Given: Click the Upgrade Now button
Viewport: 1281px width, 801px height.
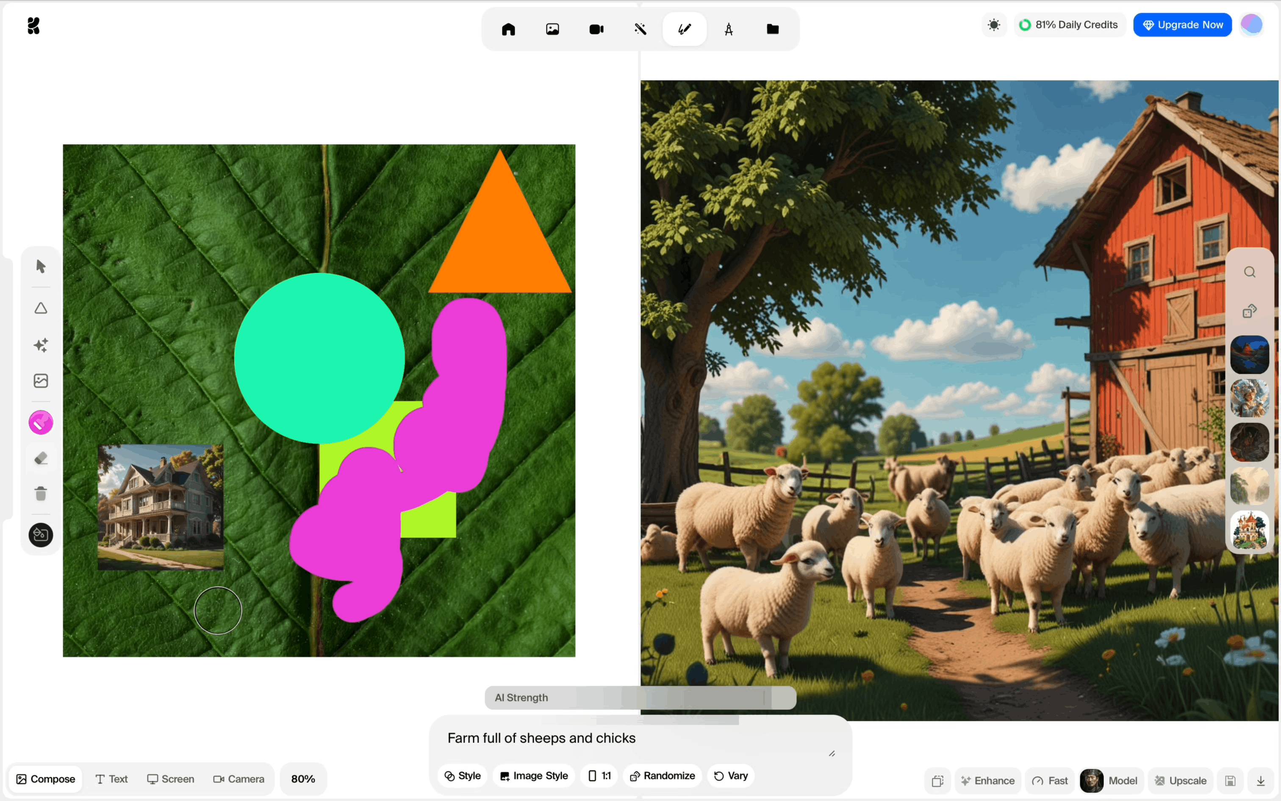Looking at the screenshot, I should click(x=1182, y=25).
